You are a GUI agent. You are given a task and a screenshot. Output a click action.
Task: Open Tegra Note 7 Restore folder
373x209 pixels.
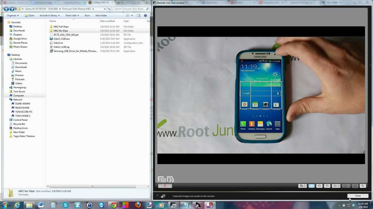coord(24,136)
